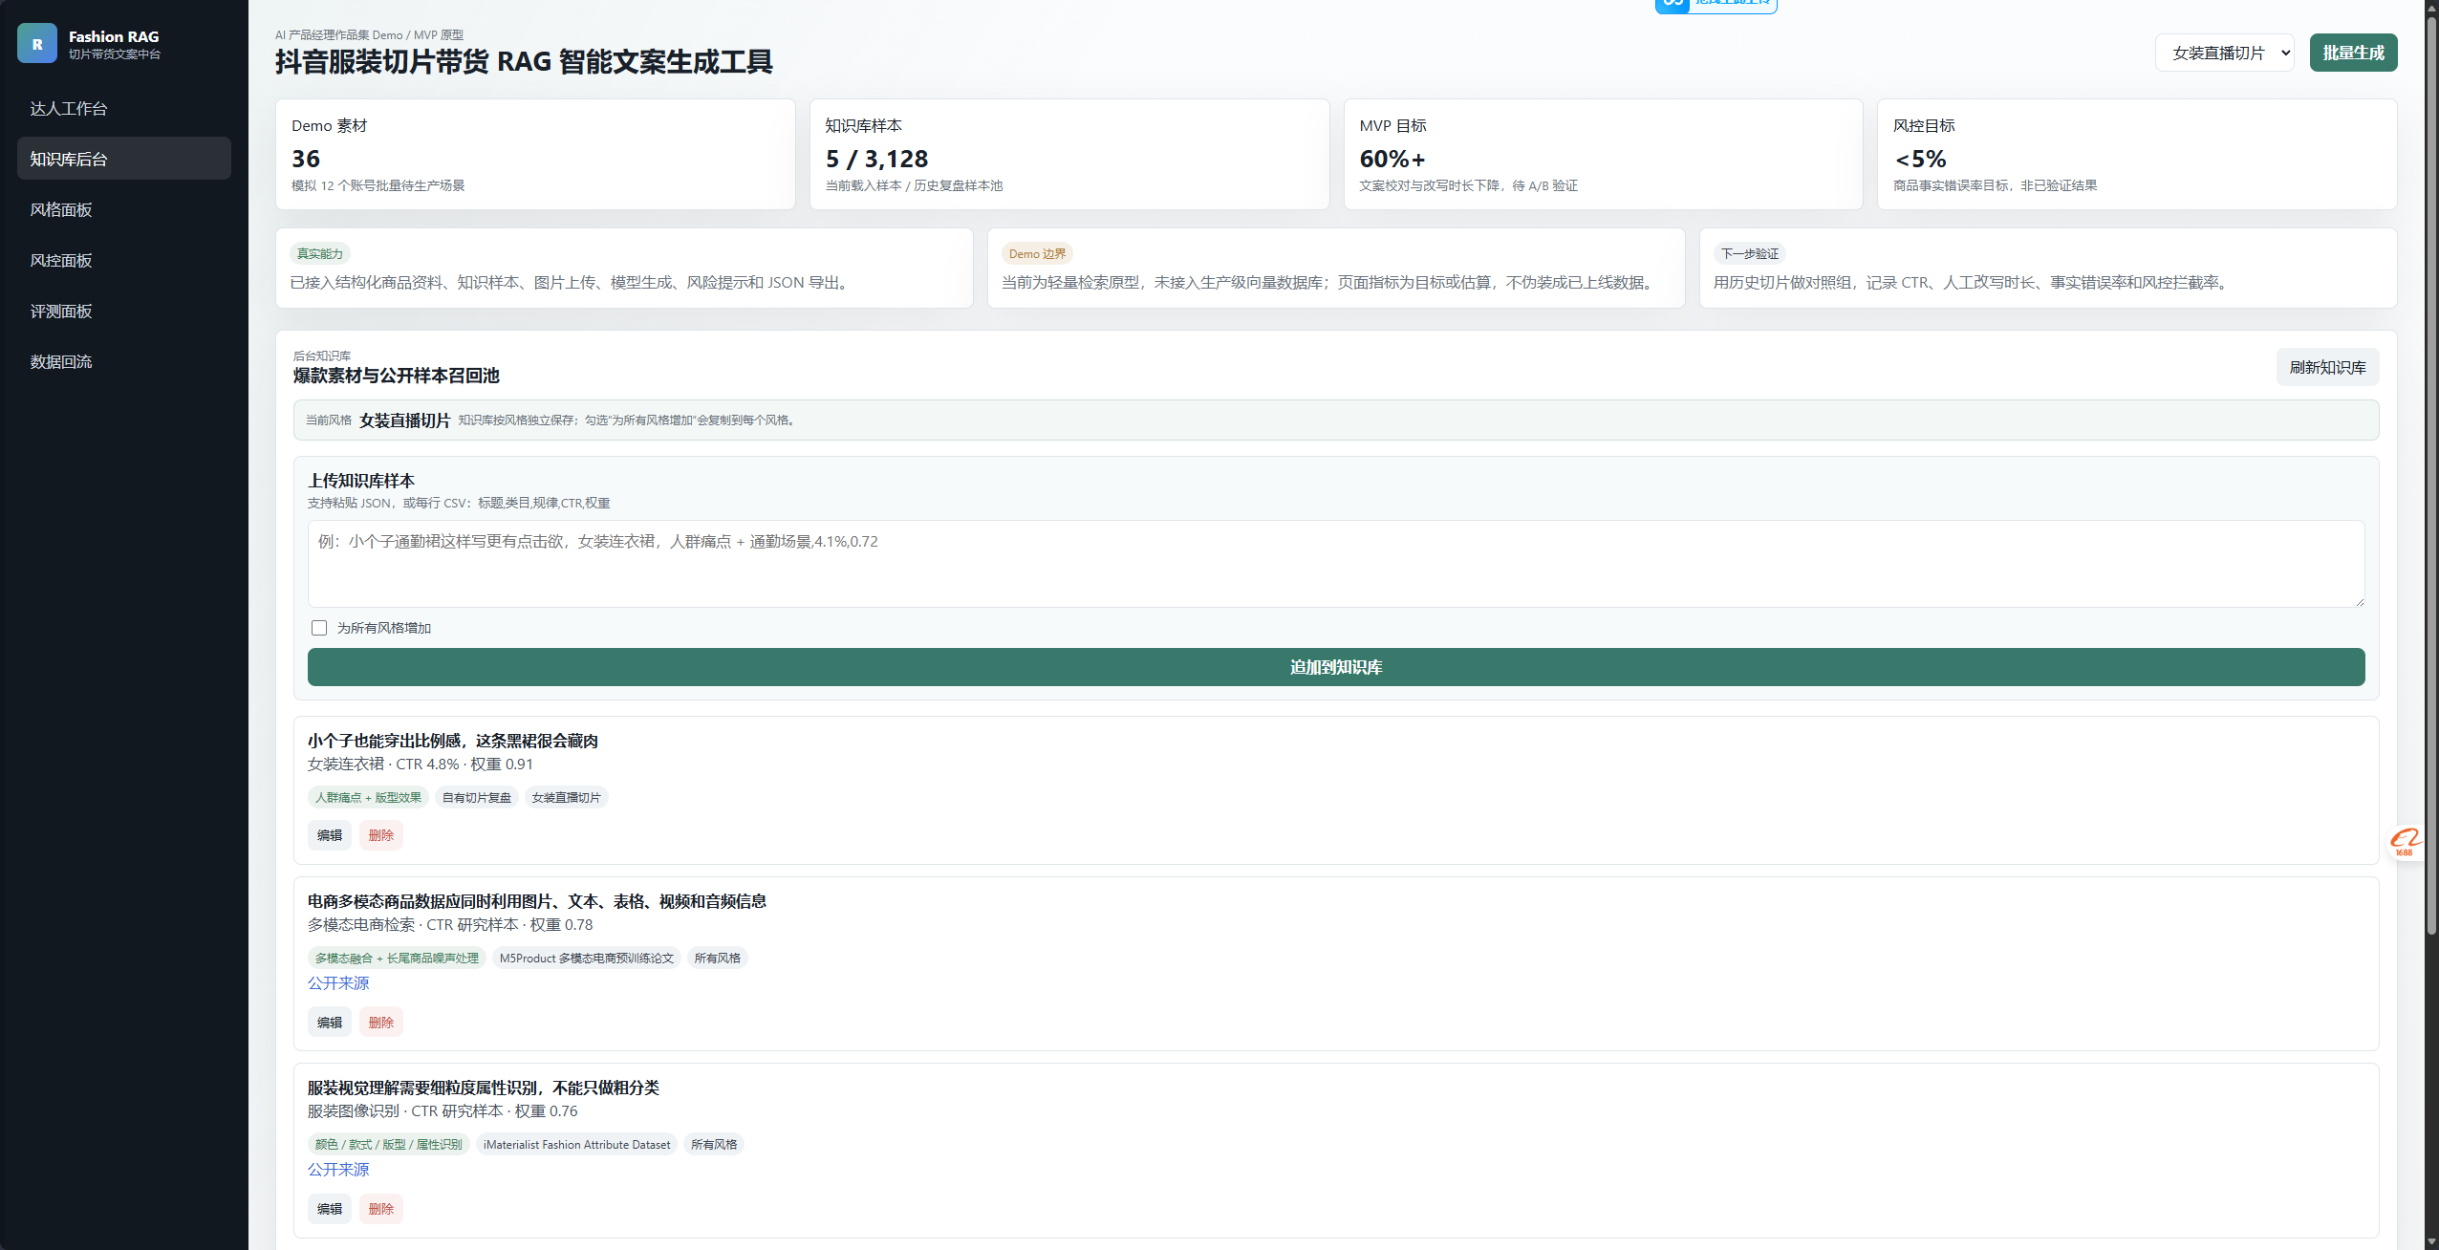
Task: Click the scrollbar up arrow
Action: click(2431, 6)
